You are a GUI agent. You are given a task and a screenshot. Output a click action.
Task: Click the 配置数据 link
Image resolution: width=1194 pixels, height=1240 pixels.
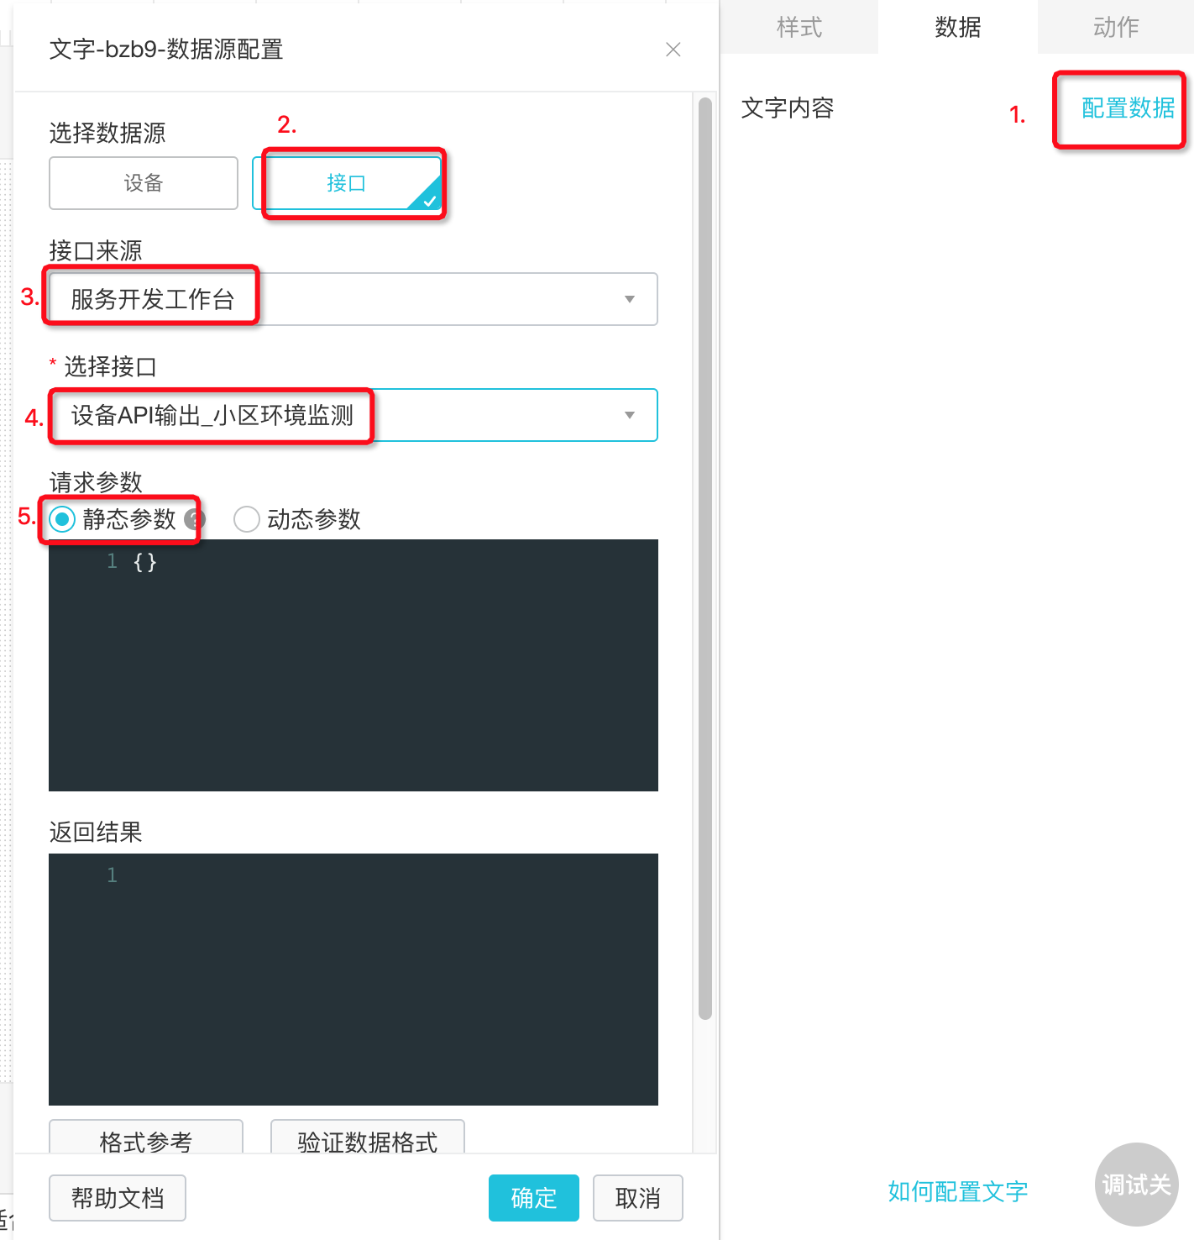coord(1128,108)
